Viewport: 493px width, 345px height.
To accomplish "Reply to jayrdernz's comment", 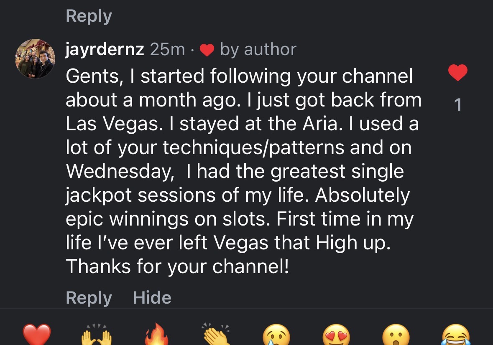I will 88,297.
